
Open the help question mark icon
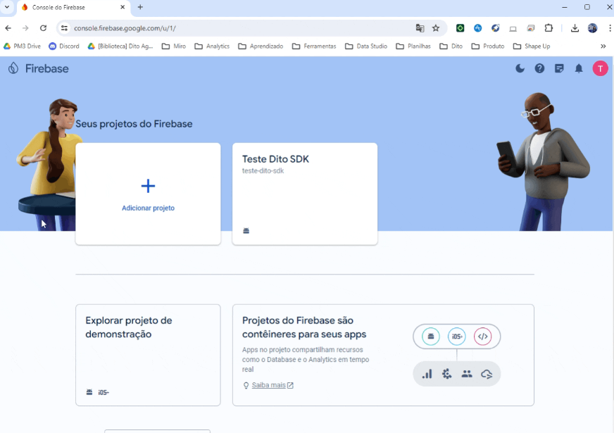(x=539, y=68)
